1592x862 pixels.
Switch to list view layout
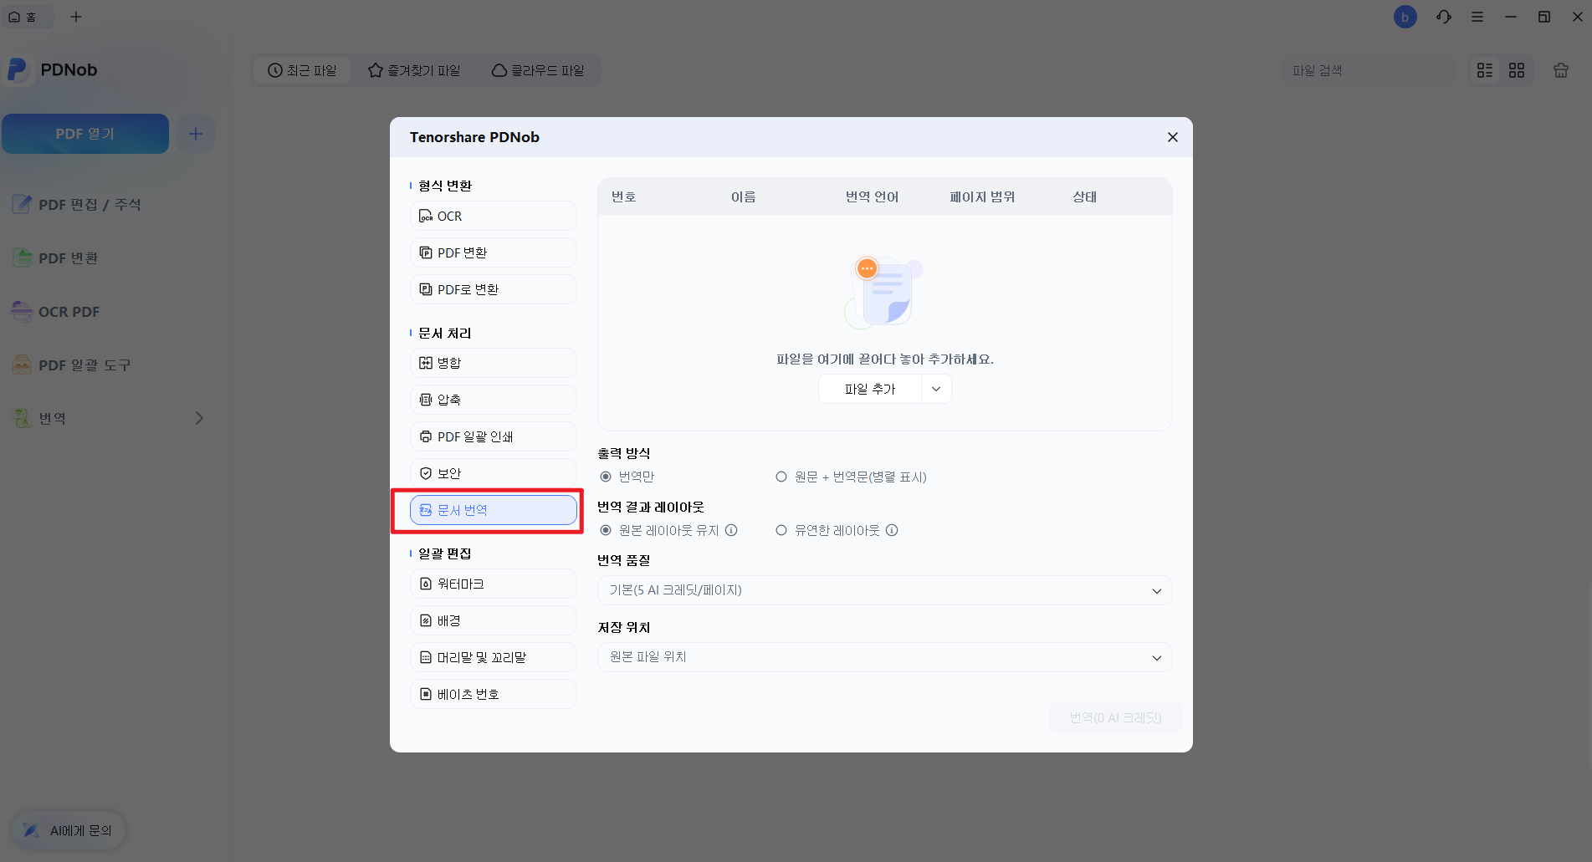coord(1485,70)
